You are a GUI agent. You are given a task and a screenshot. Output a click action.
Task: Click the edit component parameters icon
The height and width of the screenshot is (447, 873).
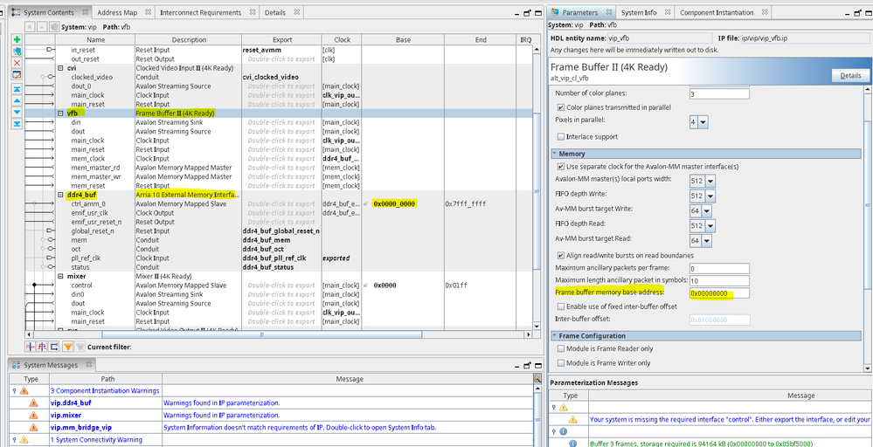click(x=17, y=75)
